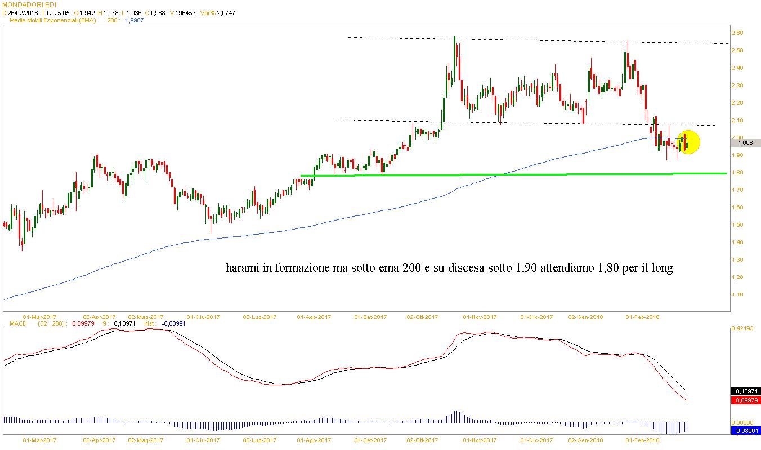Click 01-Feb-2018 date on bottom MACD axis
Viewport: 761px width, 450px height.
(x=643, y=440)
